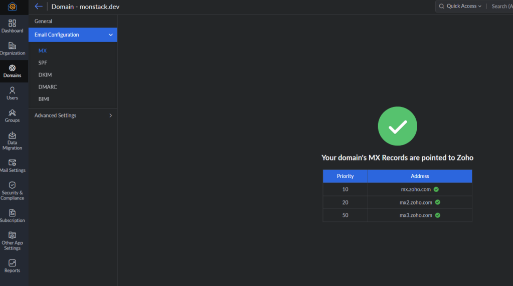Open the Dashboard icon in sidebar
This screenshot has height=286, width=513.
pos(13,23)
